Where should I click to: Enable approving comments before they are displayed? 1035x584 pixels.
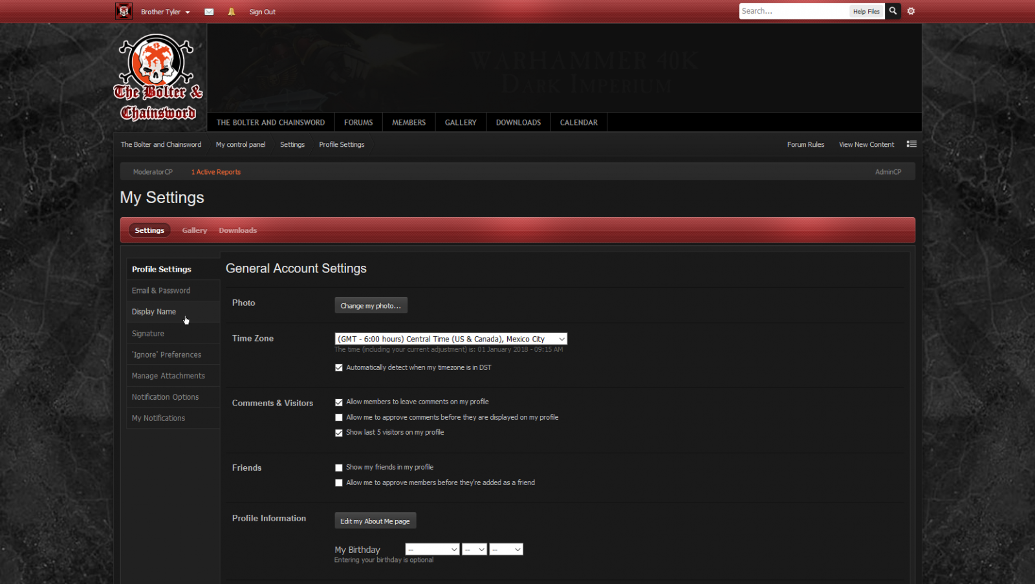(x=339, y=418)
